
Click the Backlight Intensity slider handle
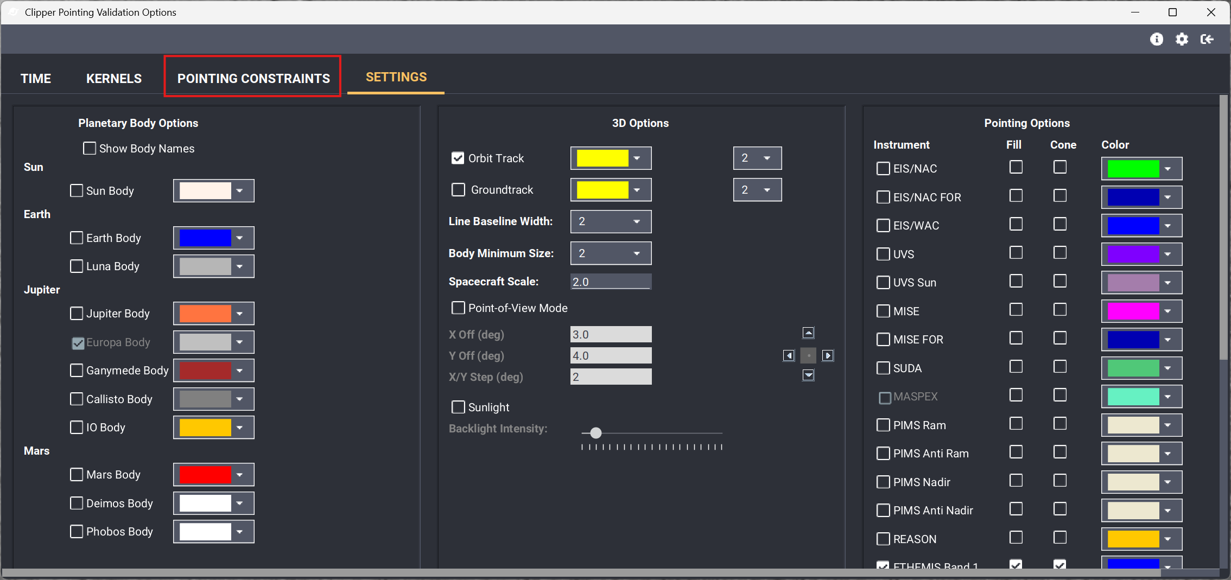click(x=596, y=432)
